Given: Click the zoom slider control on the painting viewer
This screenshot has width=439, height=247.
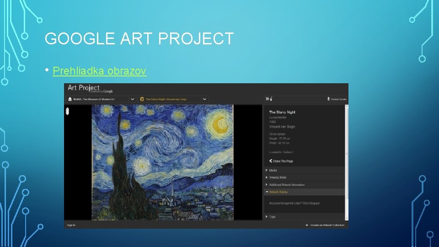Looking at the screenshot, I should pos(67,111).
